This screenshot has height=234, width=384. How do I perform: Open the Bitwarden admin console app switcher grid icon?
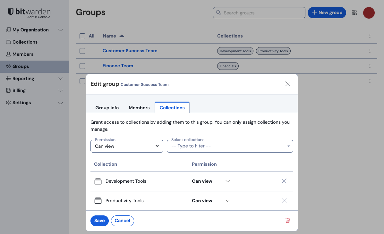354,13
